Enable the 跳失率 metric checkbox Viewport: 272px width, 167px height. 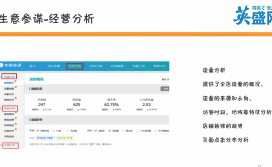[x=124, y=130]
